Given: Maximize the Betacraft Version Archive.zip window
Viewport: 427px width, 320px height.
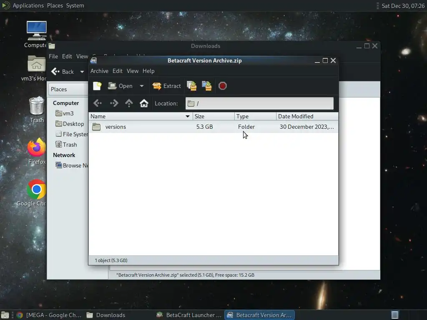Looking at the screenshot, I should click(325, 60).
